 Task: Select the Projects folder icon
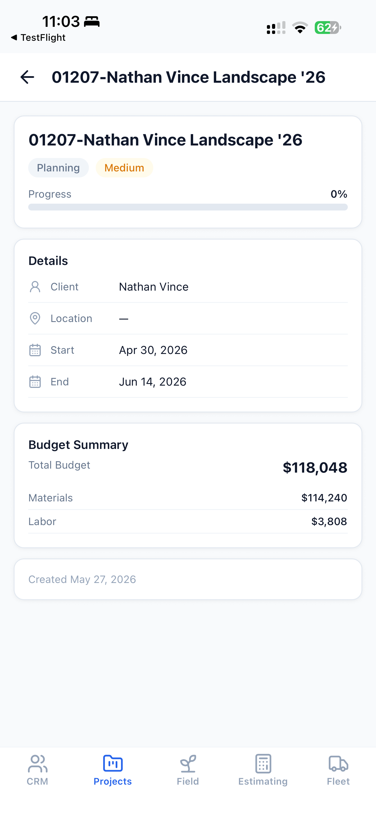(113, 764)
